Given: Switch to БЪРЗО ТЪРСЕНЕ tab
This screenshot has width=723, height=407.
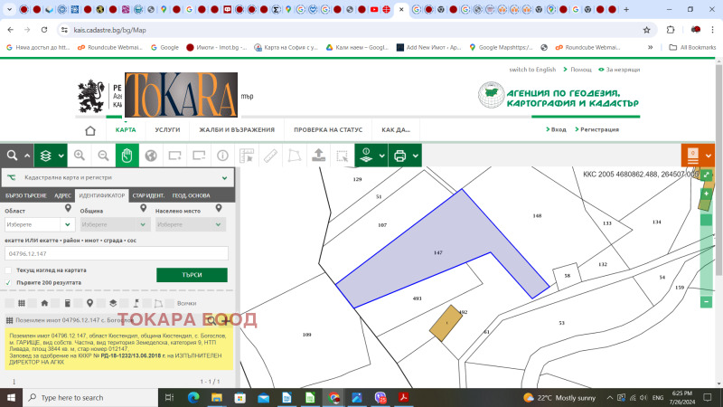Looking at the screenshot, I should 26,195.
